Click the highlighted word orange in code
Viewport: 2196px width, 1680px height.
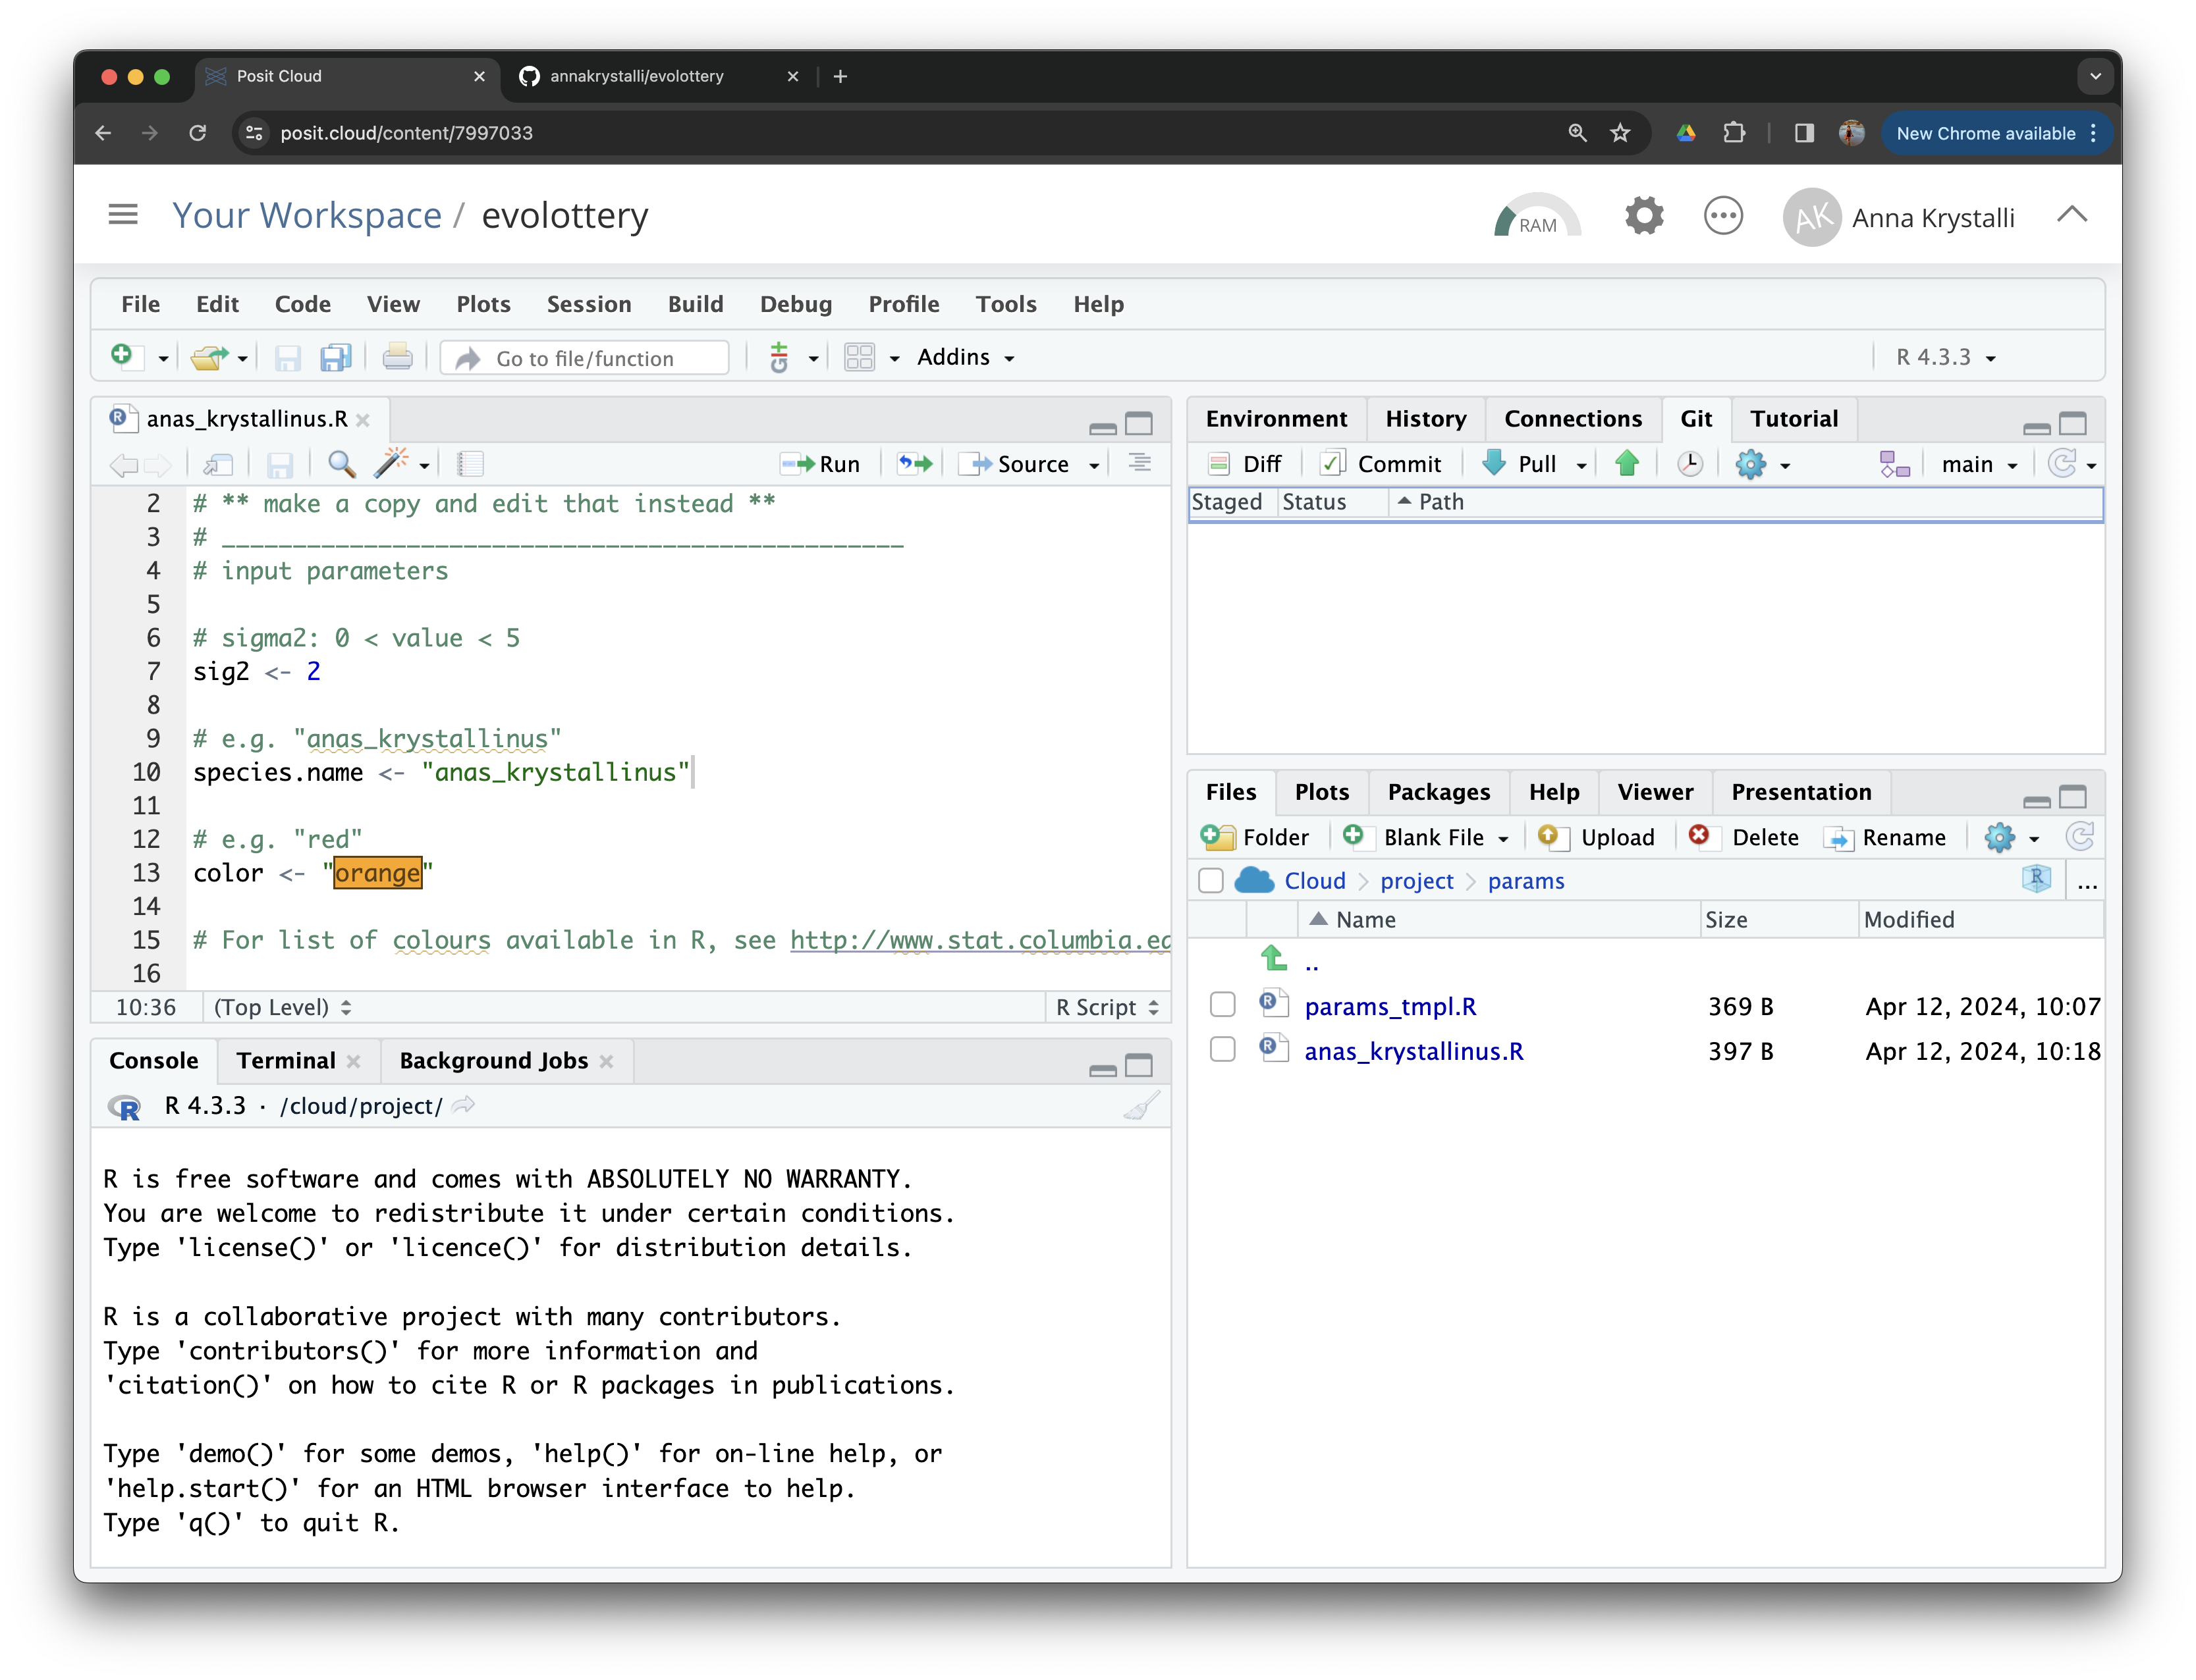[x=377, y=873]
